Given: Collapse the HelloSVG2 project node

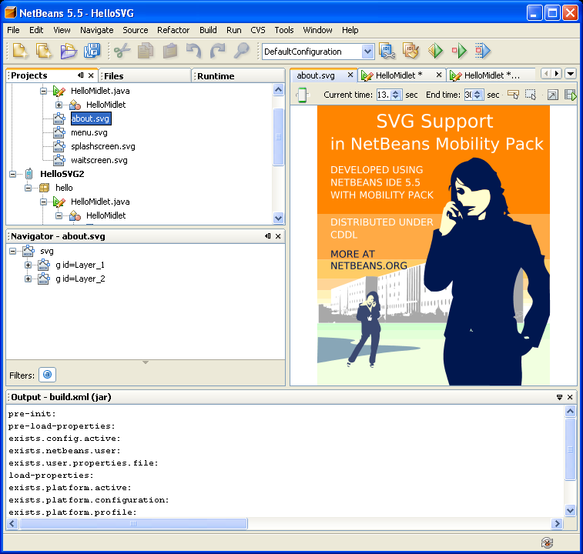Looking at the screenshot, I should (x=12, y=174).
